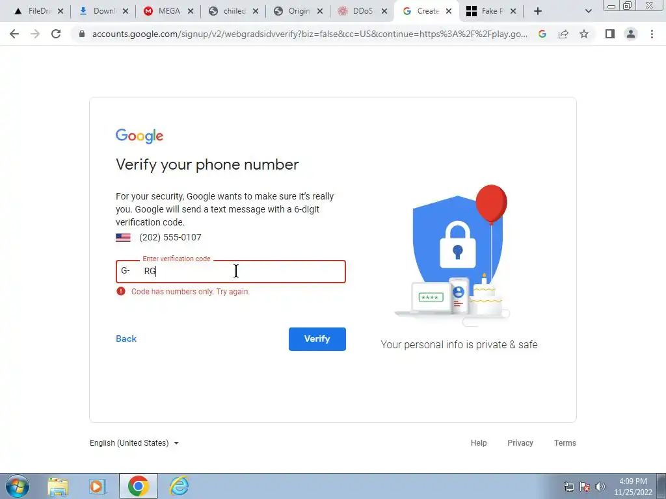Click the Back link
The width and height of the screenshot is (666, 499).
126,339
